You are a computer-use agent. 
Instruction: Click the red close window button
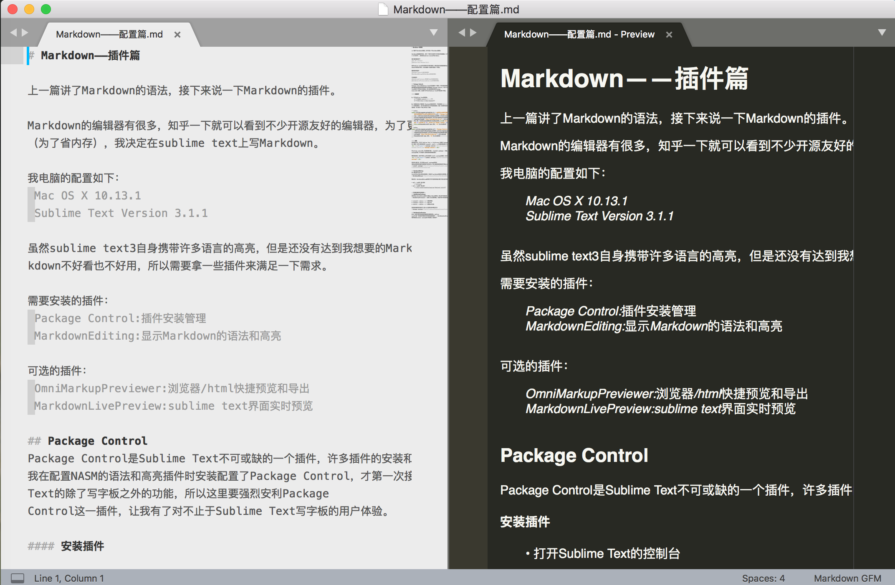click(13, 9)
